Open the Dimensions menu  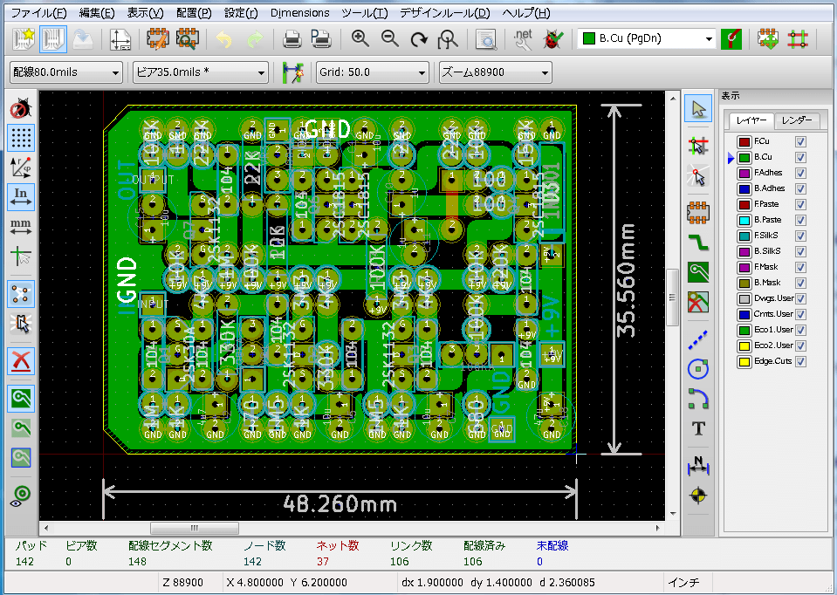click(x=299, y=13)
